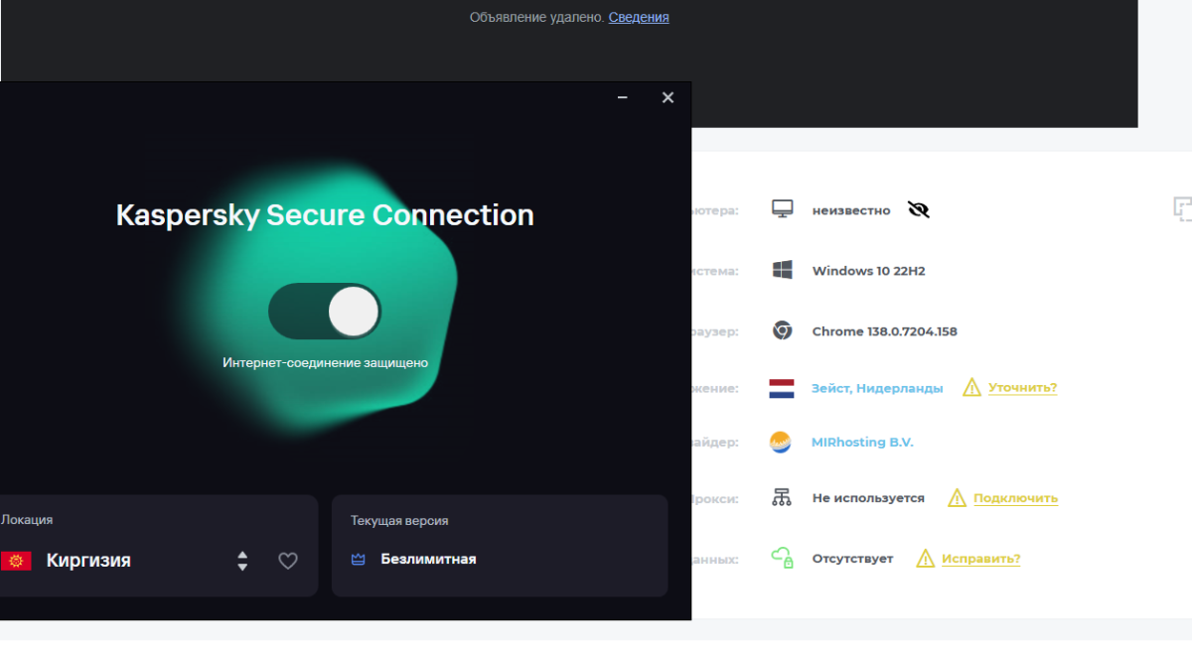Click the Windows 10 22H2 text
The height and width of the screenshot is (647, 1192).
click(868, 271)
